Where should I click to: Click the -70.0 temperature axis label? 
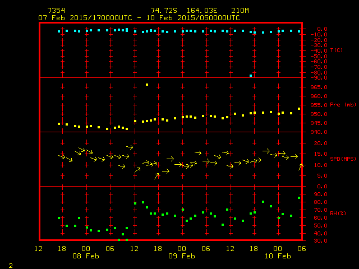[319, 67]
